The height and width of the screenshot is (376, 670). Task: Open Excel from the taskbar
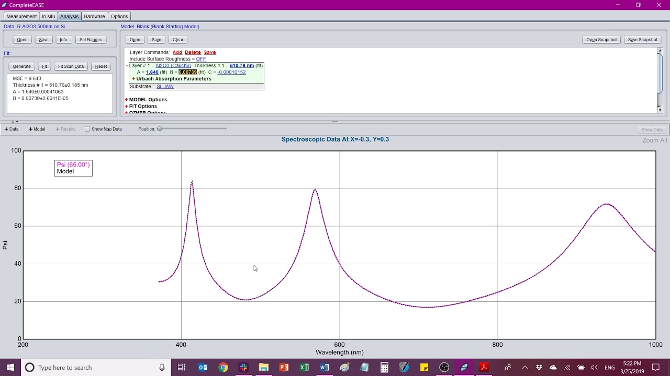[304, 368]
